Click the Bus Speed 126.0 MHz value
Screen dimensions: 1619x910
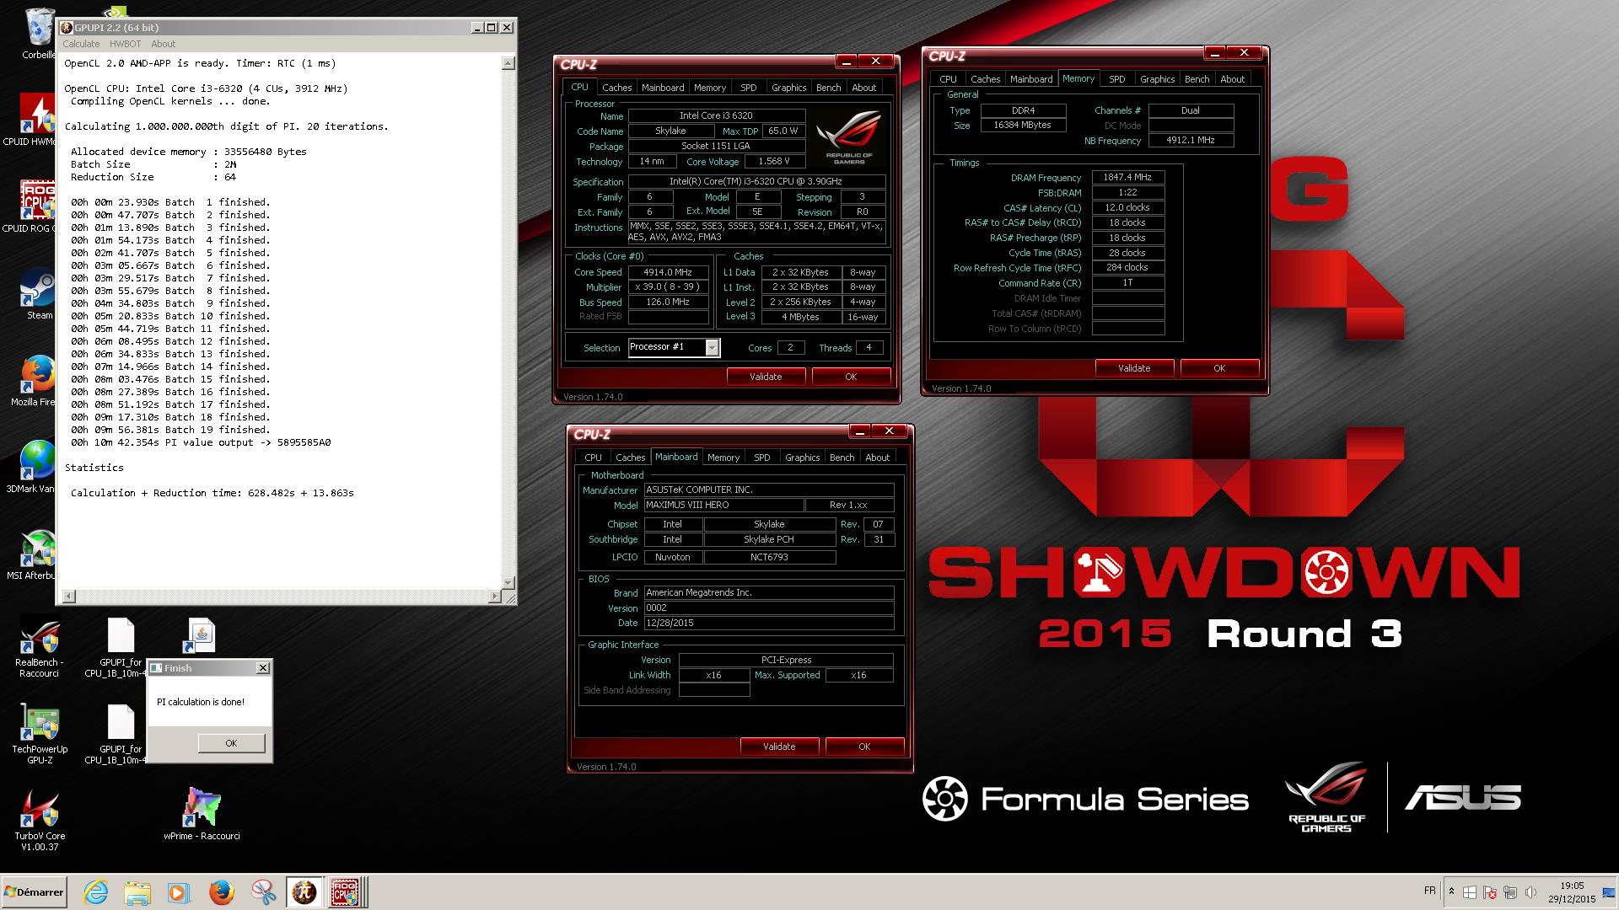coord(669,302)
